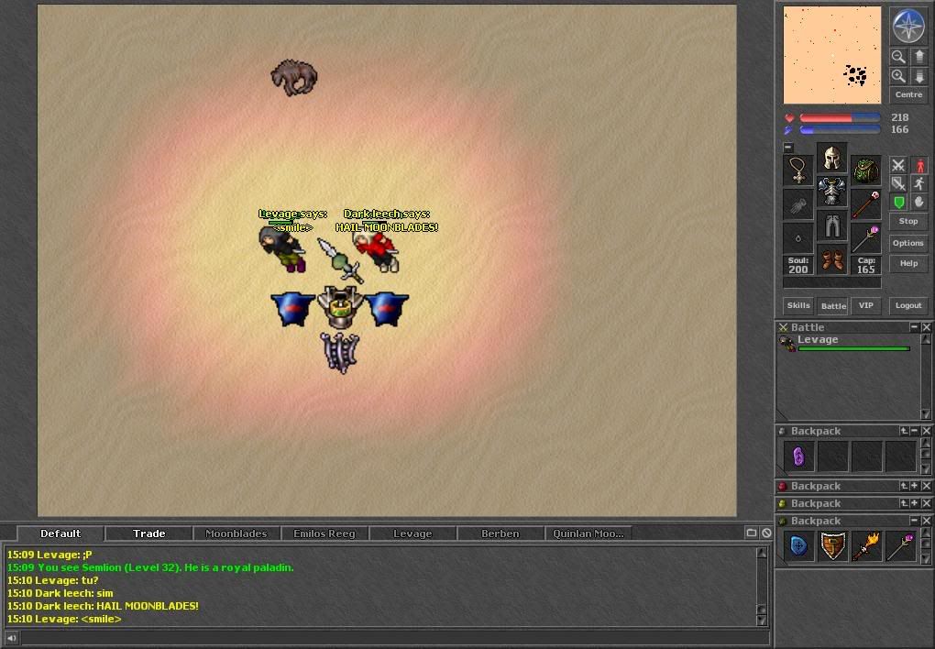
Task: Open the Berben chat tab
Action: 500,533
